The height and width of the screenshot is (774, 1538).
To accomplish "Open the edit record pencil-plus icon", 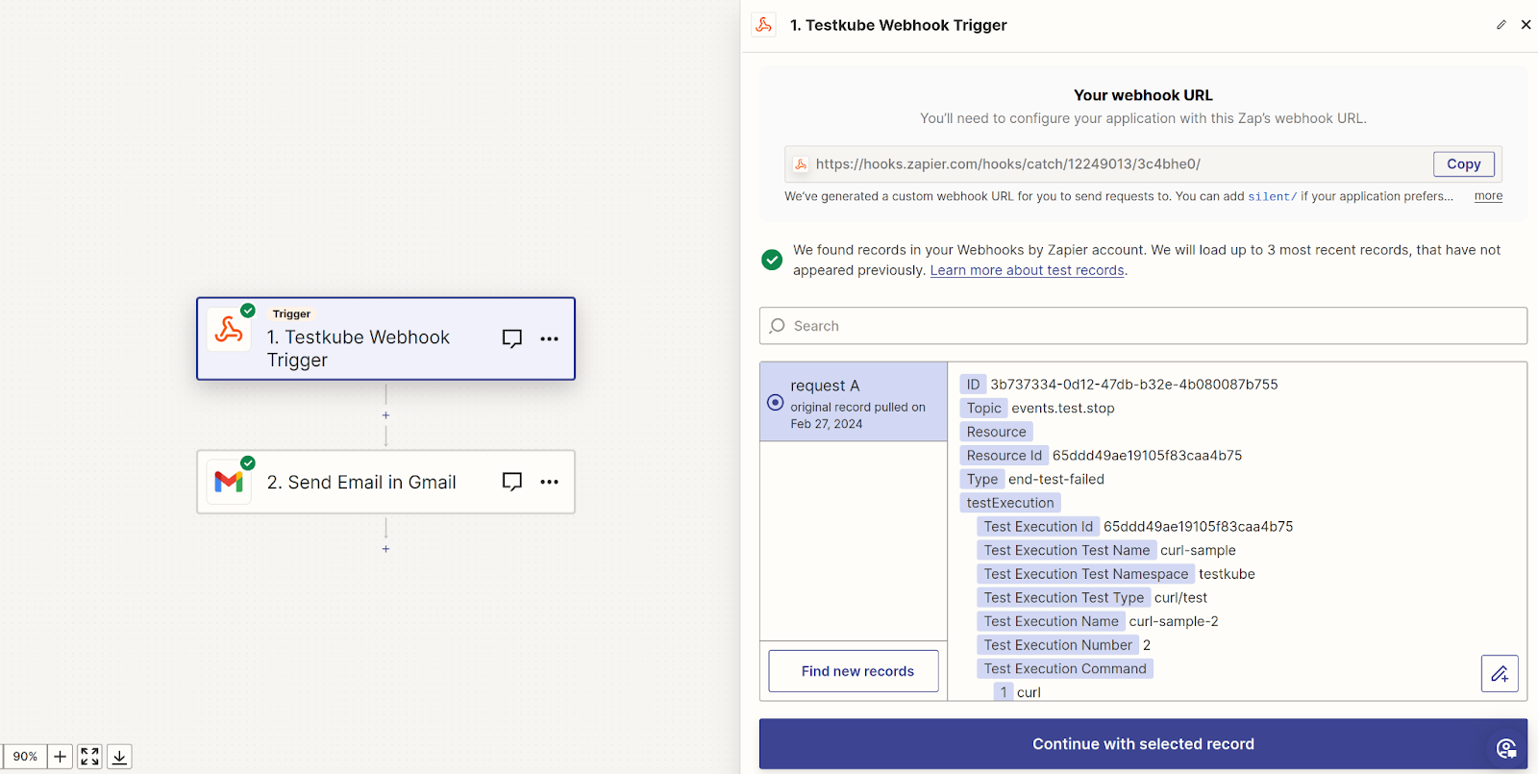I will pyautogui.click(x=1500, y=674).
